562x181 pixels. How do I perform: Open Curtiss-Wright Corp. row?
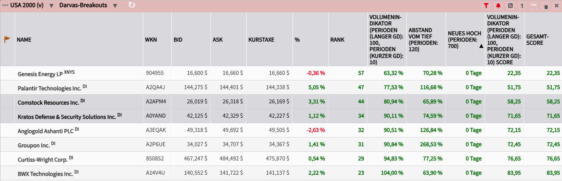(x=281, y=159)
